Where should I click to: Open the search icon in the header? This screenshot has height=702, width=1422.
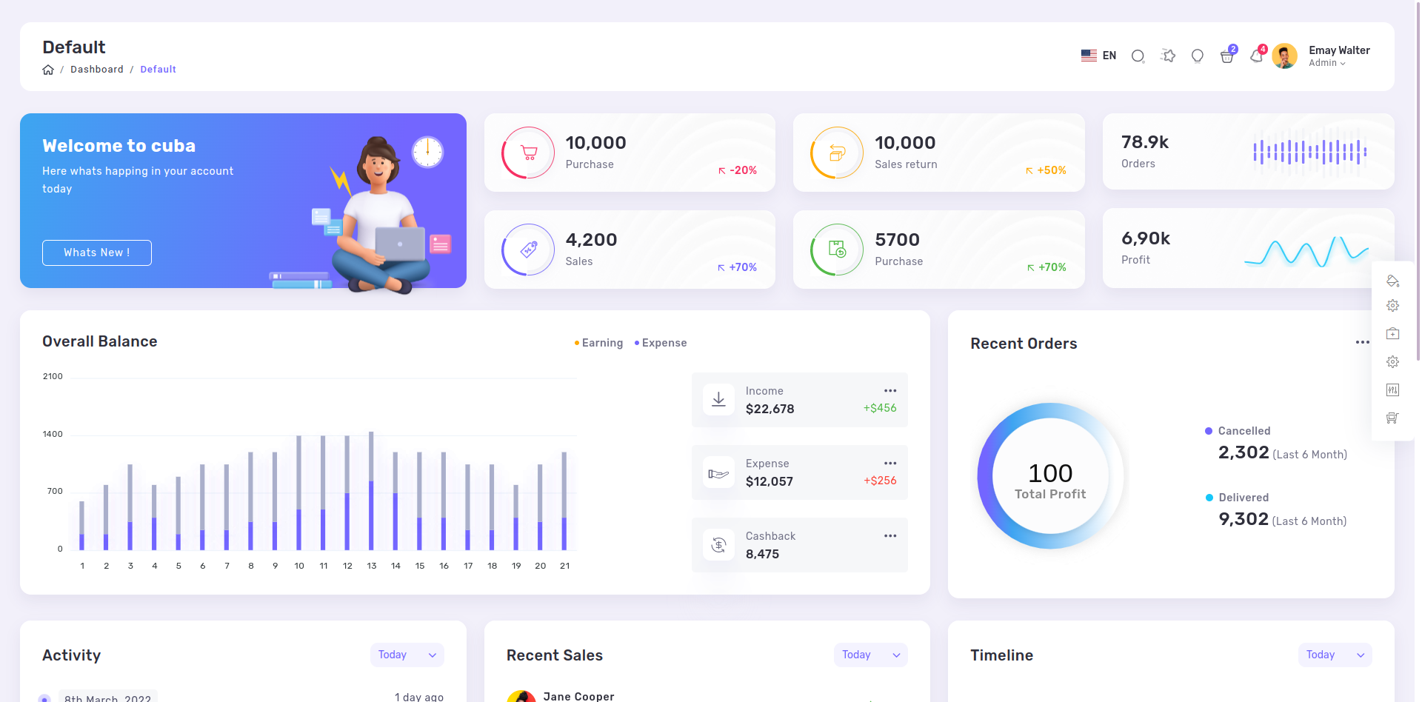[1138, 56]
